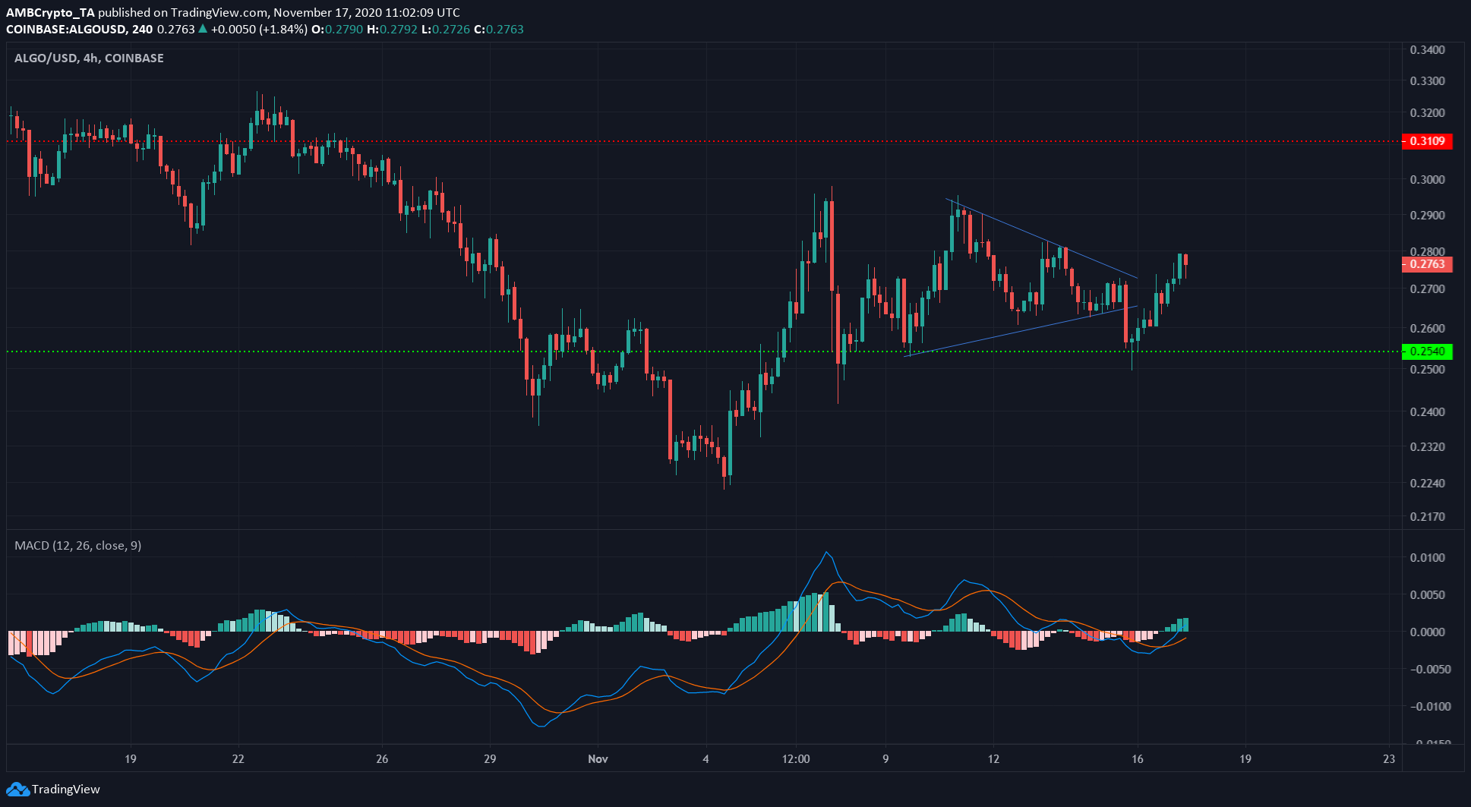Viewport: 1471px width, 807px height.
Task: Click the low value L:0.2726 in header
Action: coord(446,30)
